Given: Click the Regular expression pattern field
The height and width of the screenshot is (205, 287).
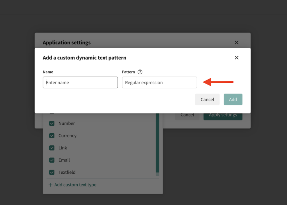Looking at the screenshot, I should click(159, 83).
